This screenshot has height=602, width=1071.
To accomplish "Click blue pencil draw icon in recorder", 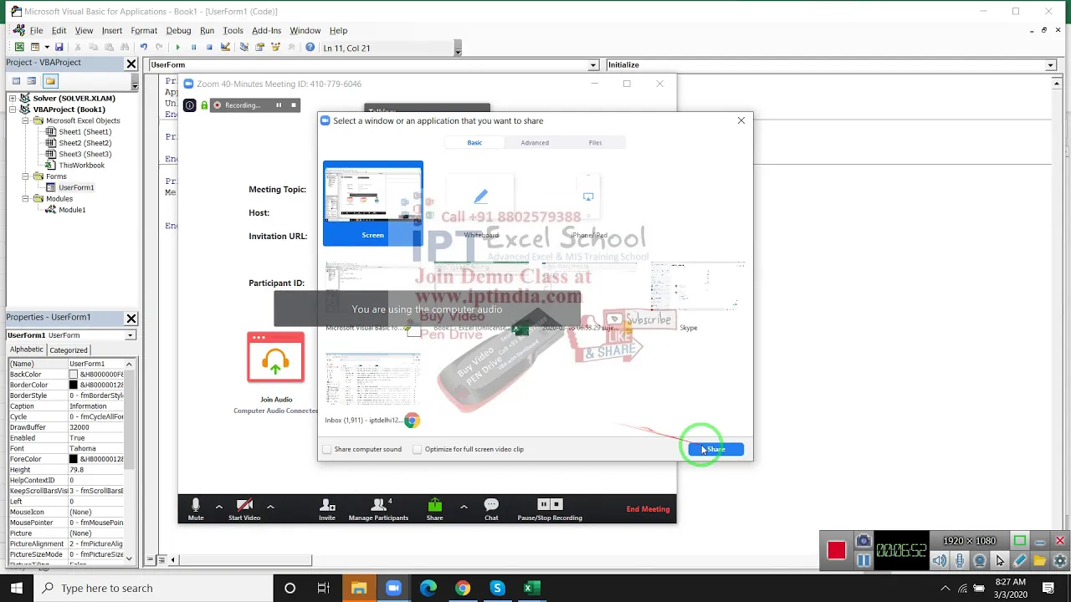I will coord(1020,561).
